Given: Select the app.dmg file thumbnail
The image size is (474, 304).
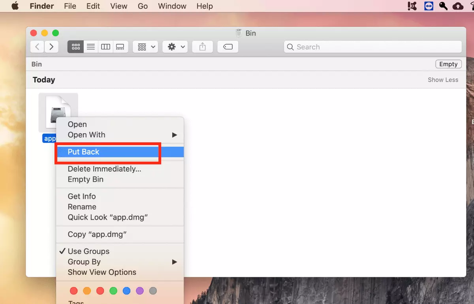Looking at the screenshot, I should pos(58,112).
